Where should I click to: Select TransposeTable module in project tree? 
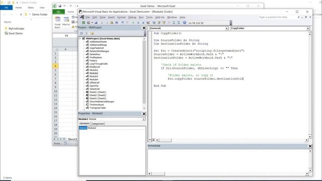click(x=98, y=108)
